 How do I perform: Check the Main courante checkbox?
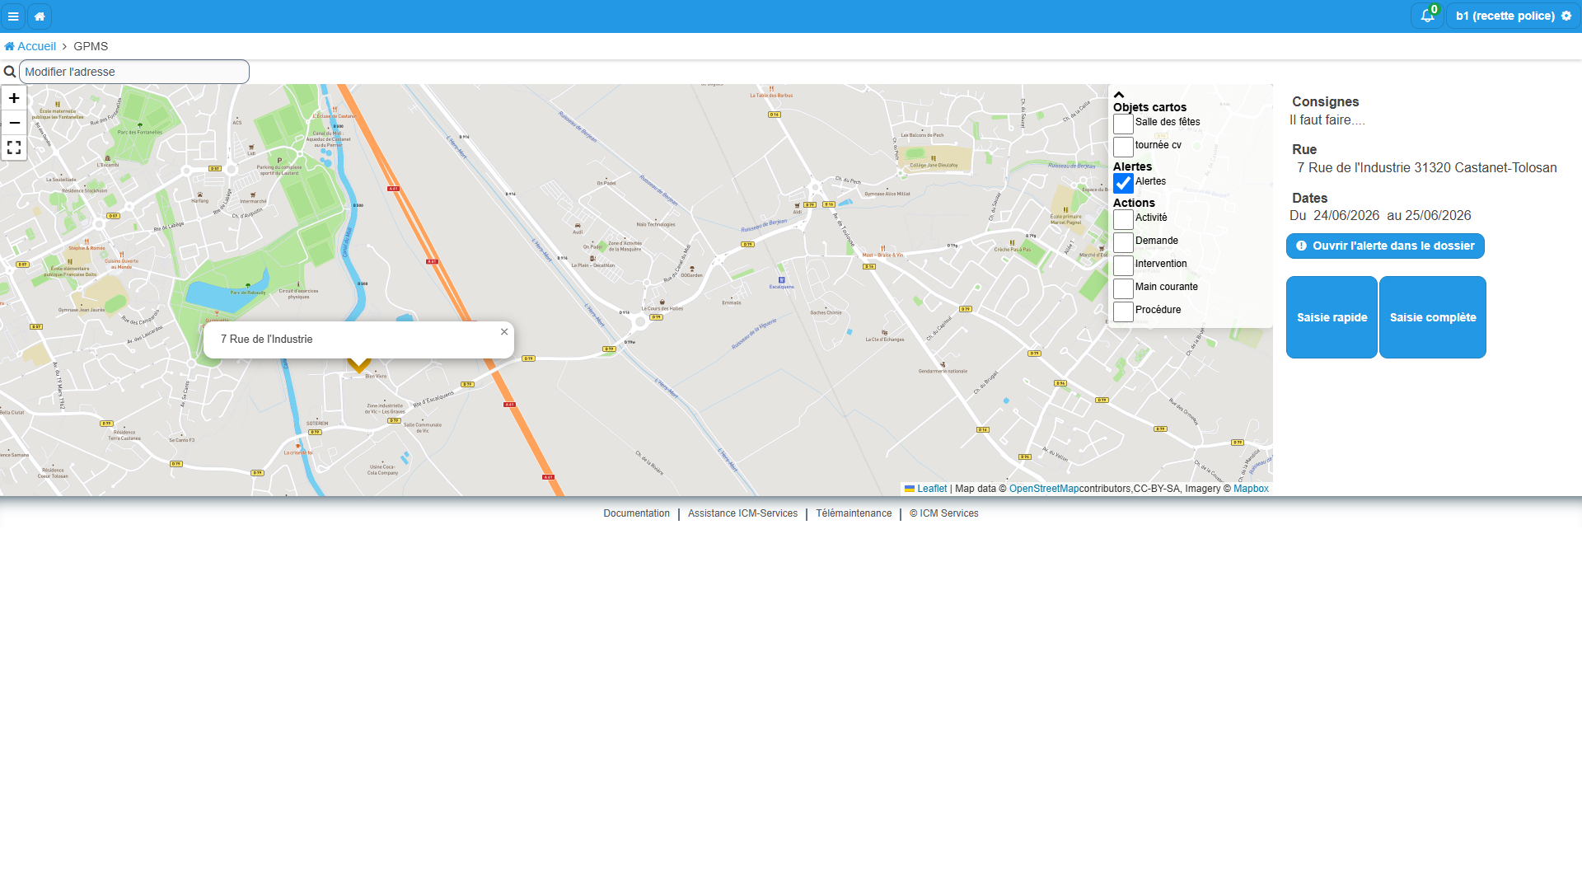[1123, 288]
